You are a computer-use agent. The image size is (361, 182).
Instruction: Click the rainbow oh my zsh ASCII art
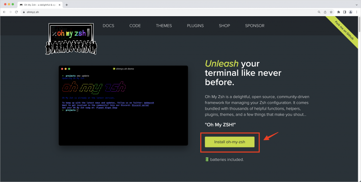tap(94, 87)
